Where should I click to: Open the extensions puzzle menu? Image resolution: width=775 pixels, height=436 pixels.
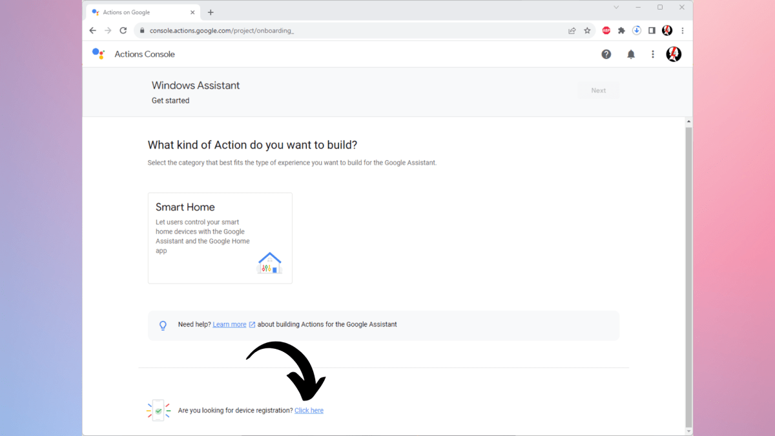pyautogui.click(x=621, y=30)
